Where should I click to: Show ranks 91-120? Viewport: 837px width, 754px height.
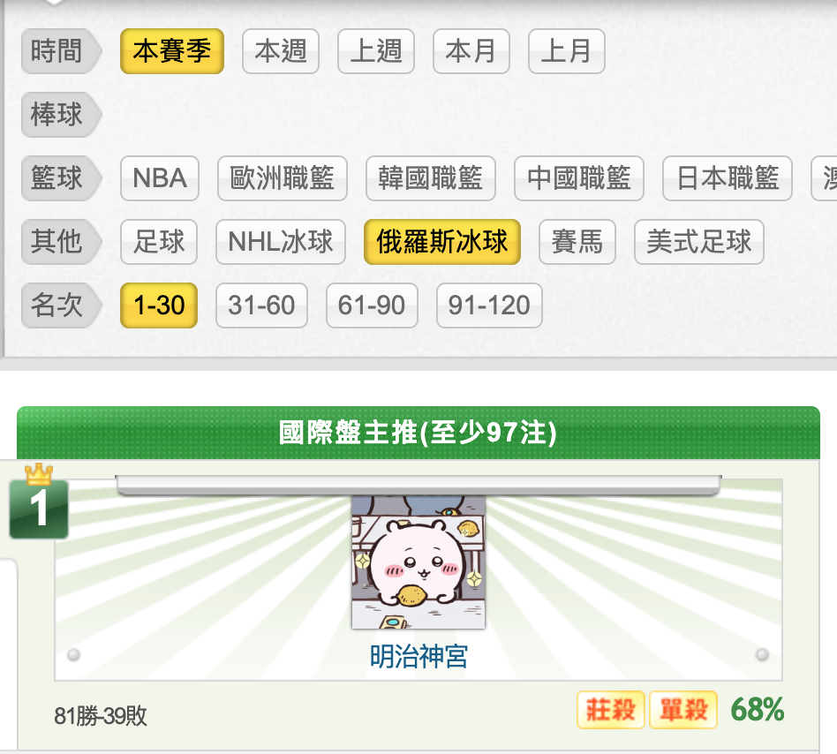(x=489, y=305)
